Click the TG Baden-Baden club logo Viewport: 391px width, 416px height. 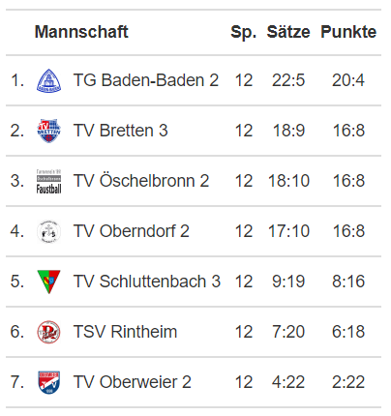pyautogui.click(x=48, y=80)
